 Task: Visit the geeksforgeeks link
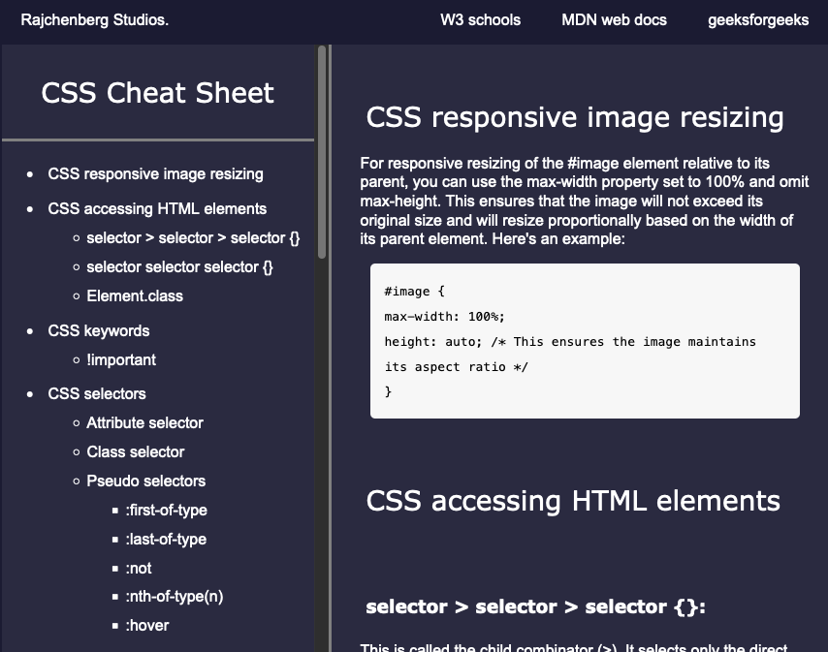[x=758, y=20]
